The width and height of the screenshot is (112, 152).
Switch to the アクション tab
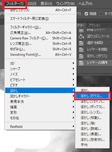point(95,25)
